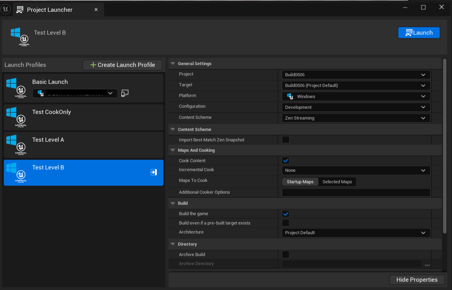
Task: Collapse the Content Scheme section
Action: coord(173,129)
